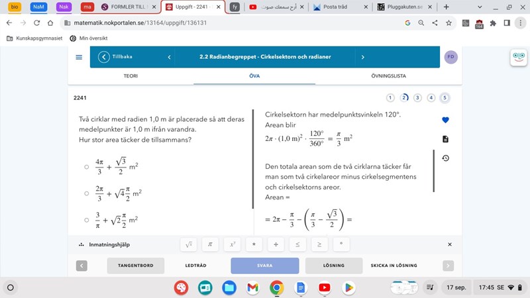Viewport: 530px width, 298px height.
Task: Select answer option 4π/3 + √3/2 m²
Action: (86, 167)
